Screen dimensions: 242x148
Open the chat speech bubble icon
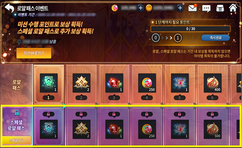[x=206, y=9]
